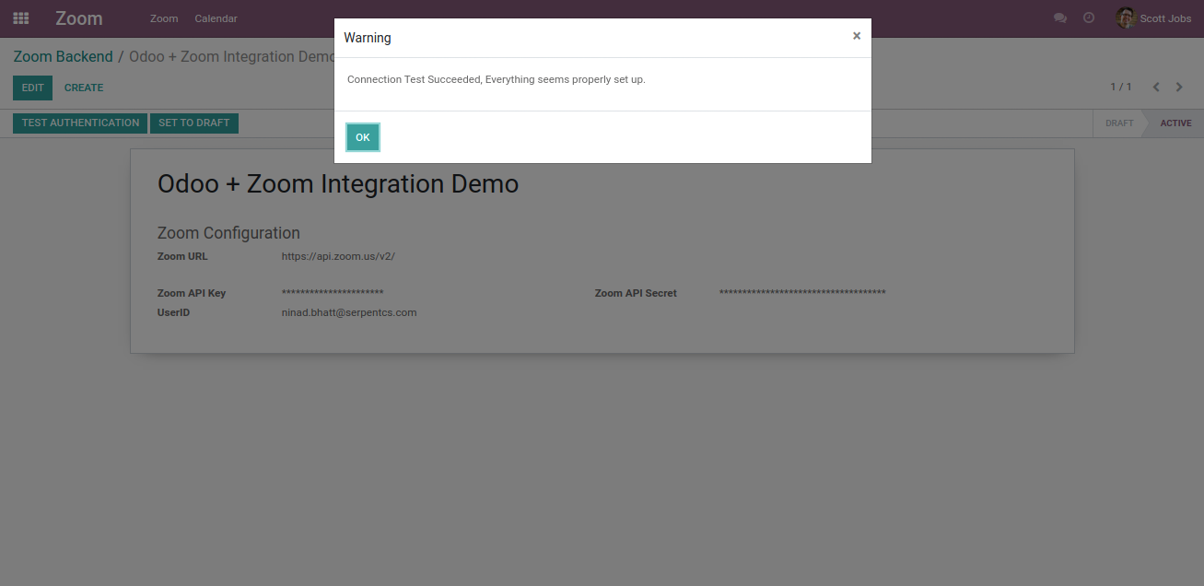Viewport: 1204px width, 586px height.
Task: Click the Zoom API Secret field label
Action: 636,293
